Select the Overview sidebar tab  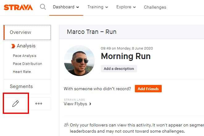click(27, 32)
